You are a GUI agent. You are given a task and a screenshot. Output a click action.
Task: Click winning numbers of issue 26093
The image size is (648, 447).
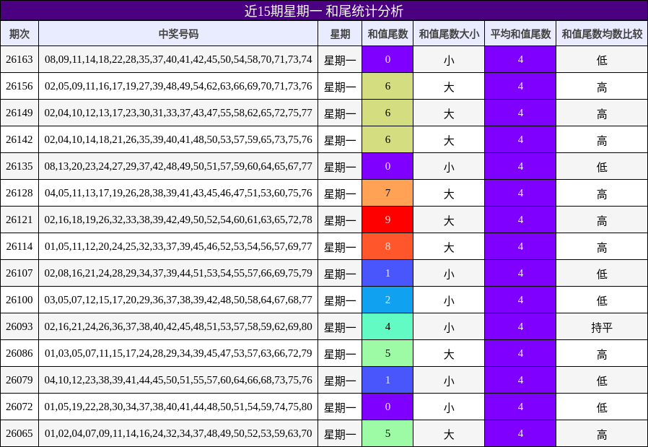[x=178, y=326]
